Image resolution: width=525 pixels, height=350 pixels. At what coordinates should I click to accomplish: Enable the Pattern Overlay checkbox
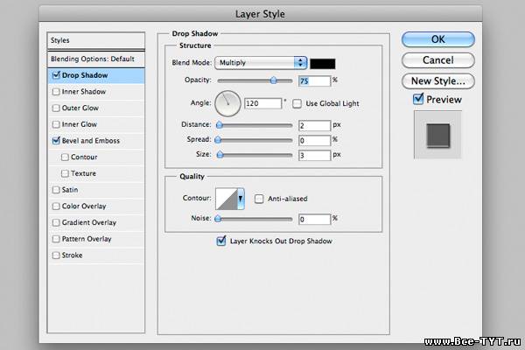click(x=56, y=239)
